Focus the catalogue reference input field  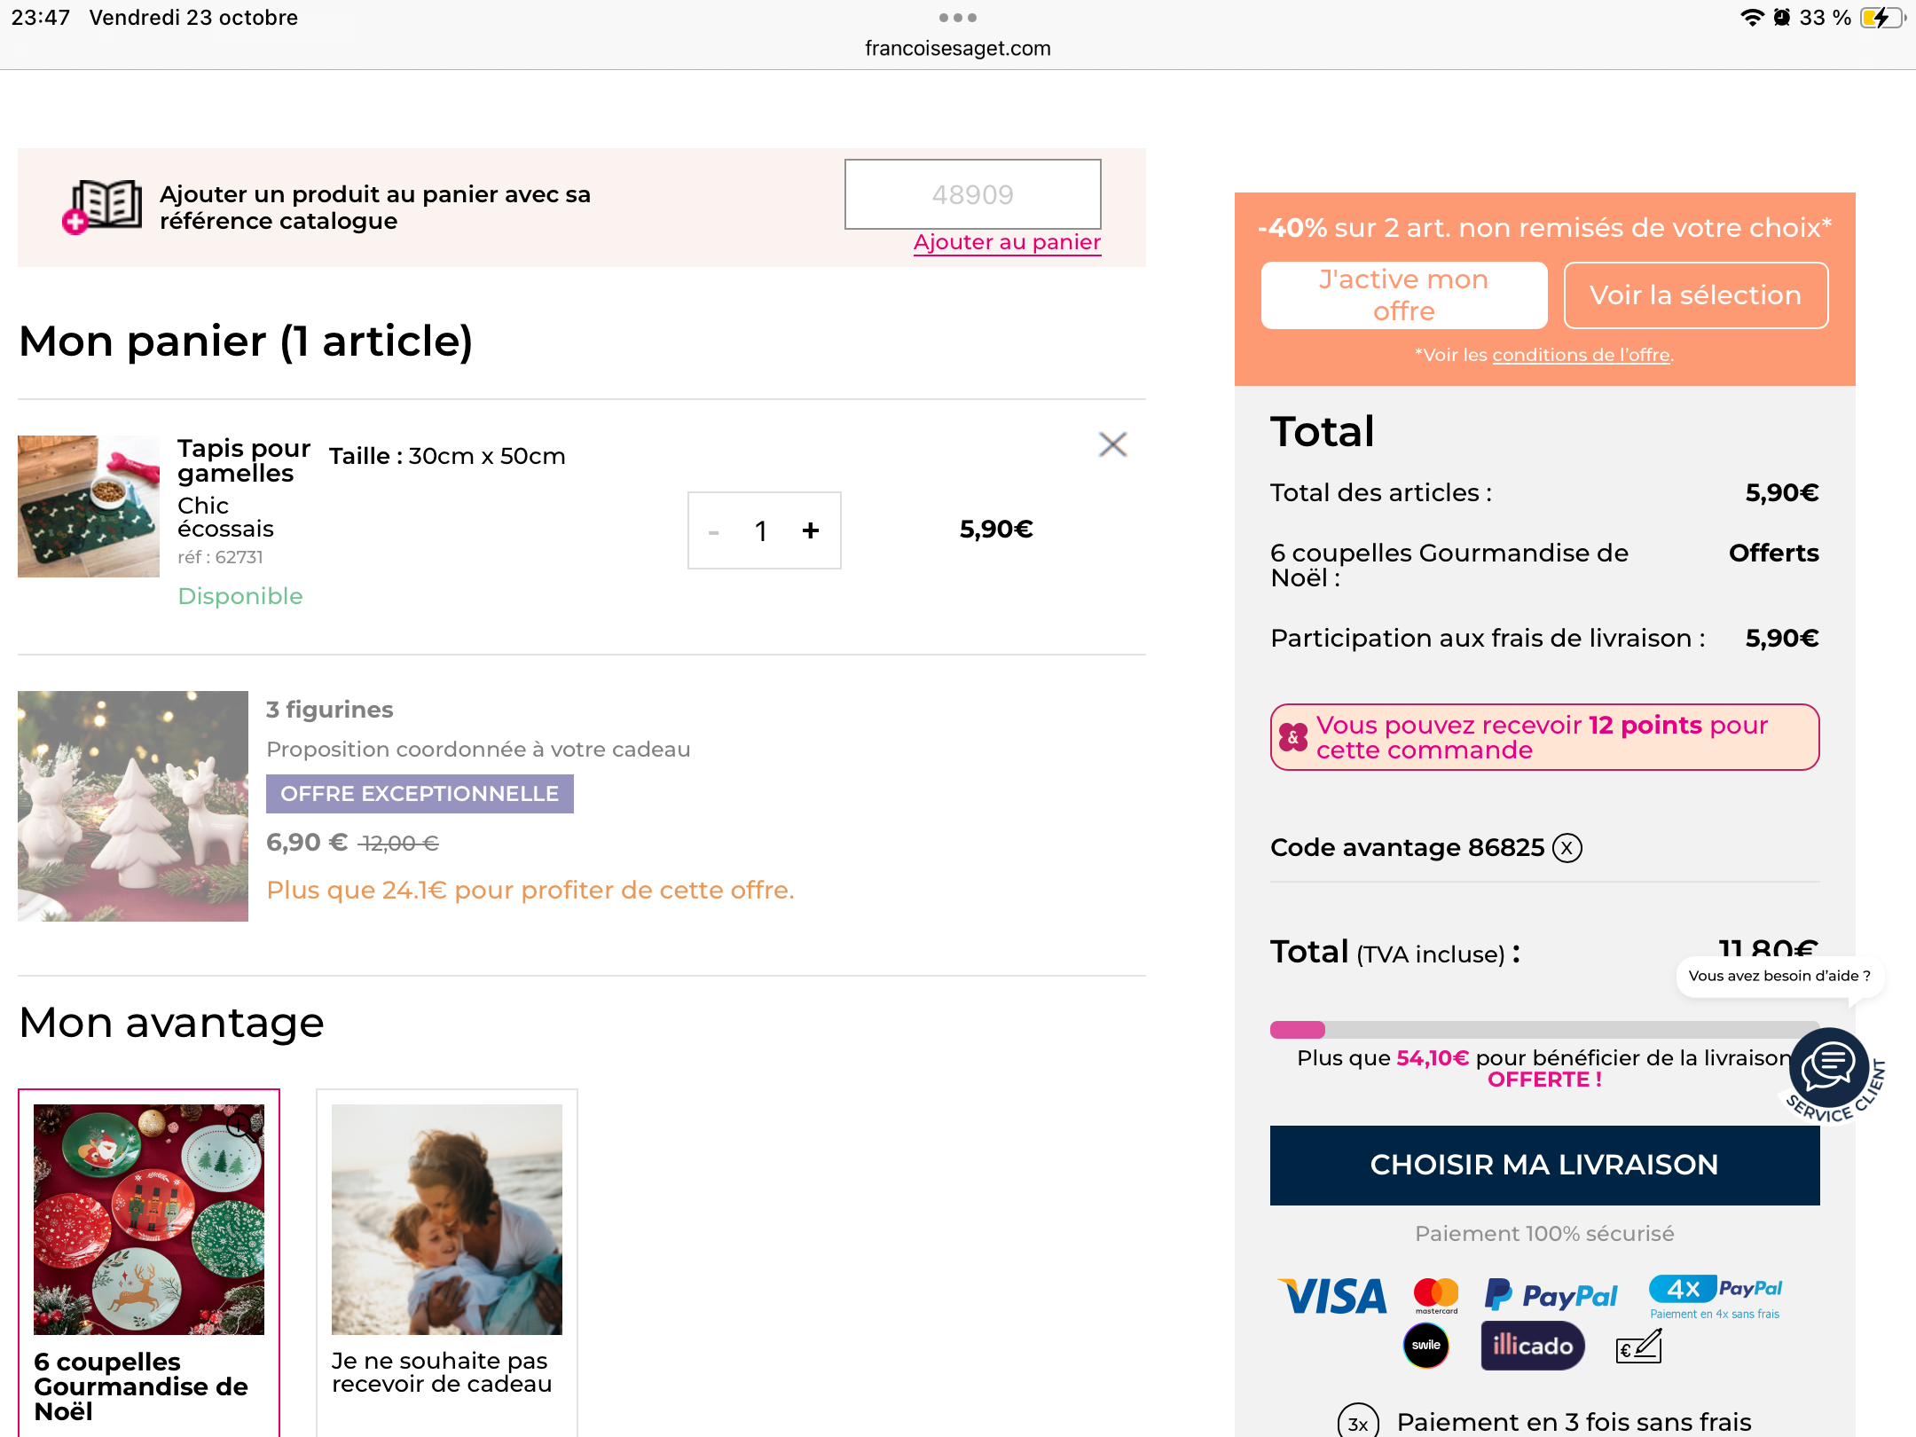[972, 194]
